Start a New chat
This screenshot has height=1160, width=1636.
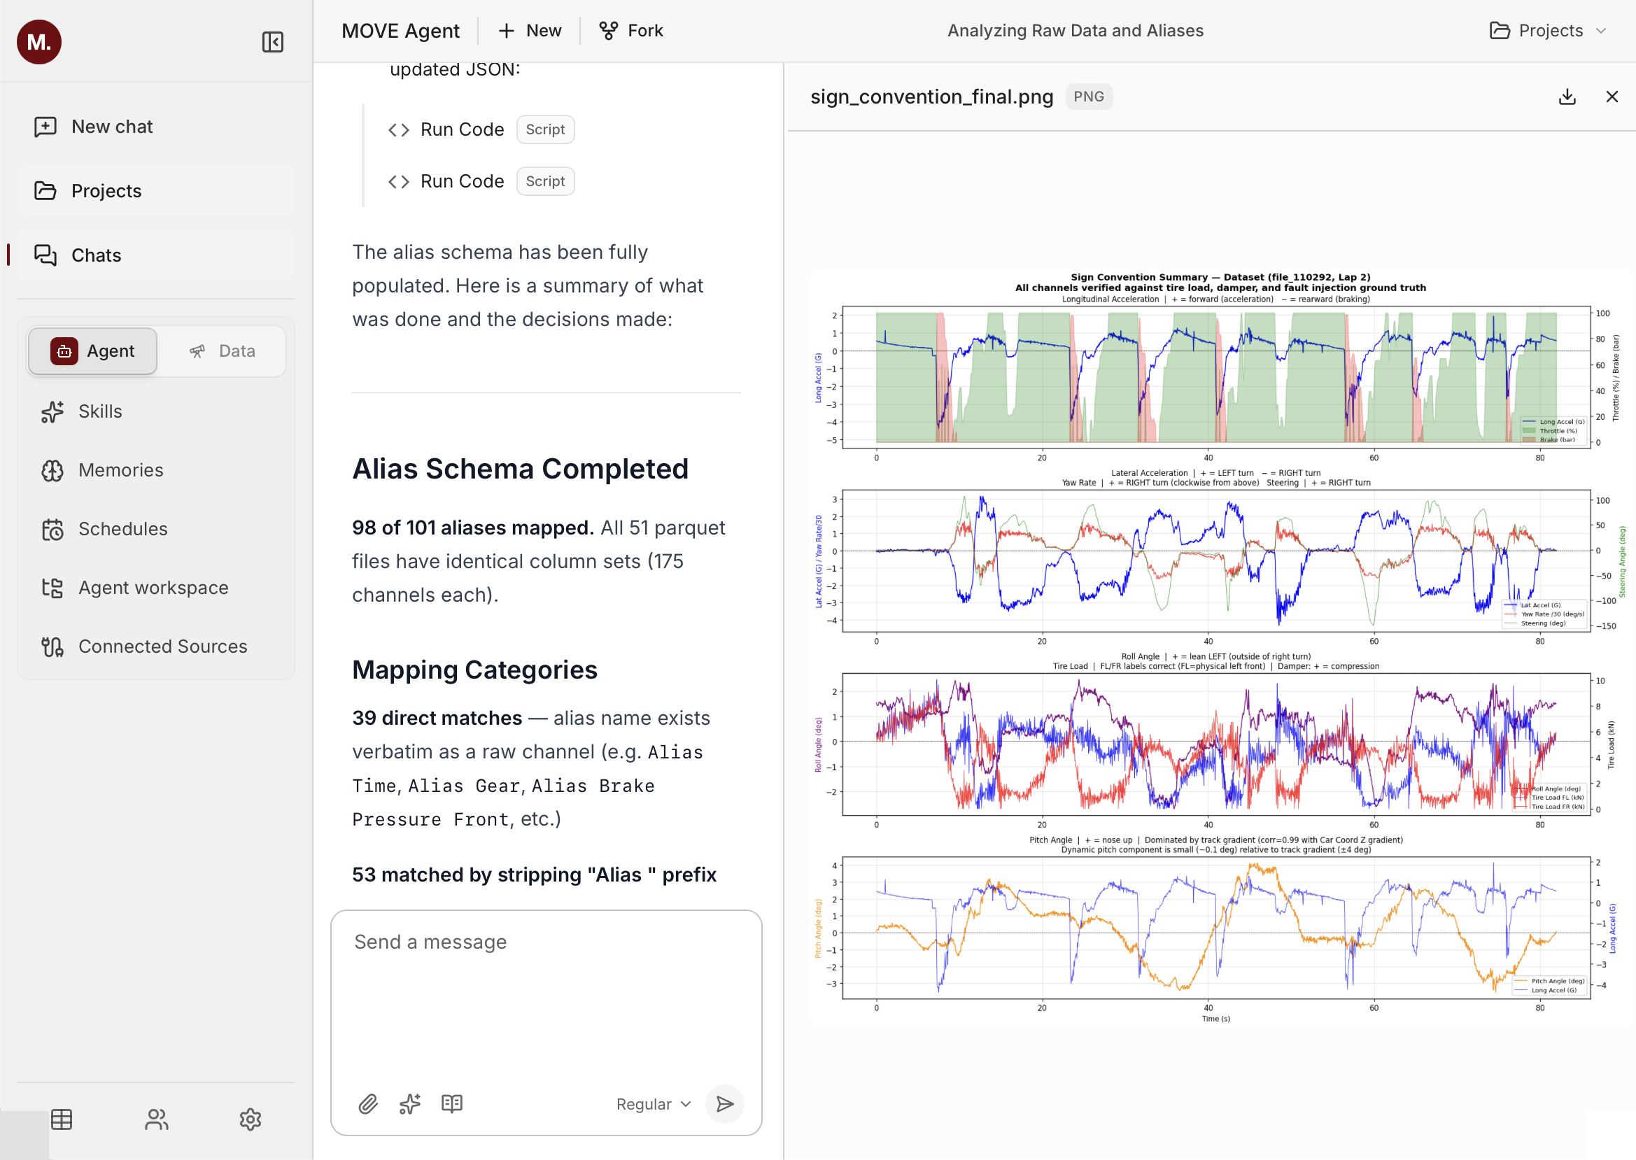(156, 127)
